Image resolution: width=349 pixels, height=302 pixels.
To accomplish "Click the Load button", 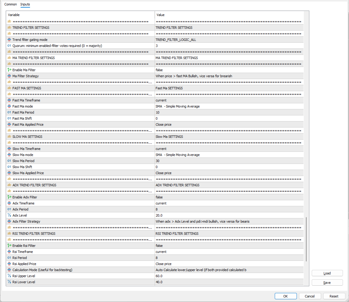I will (327, 273).
